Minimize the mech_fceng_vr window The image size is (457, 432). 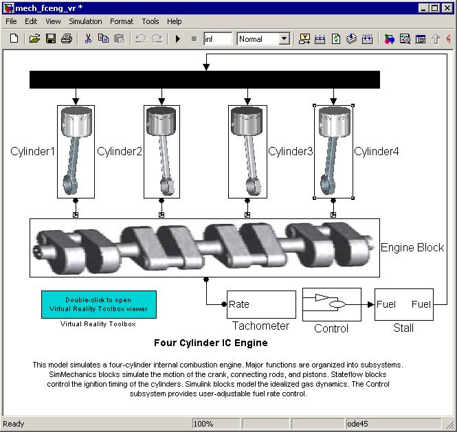[x=423, y=8]
